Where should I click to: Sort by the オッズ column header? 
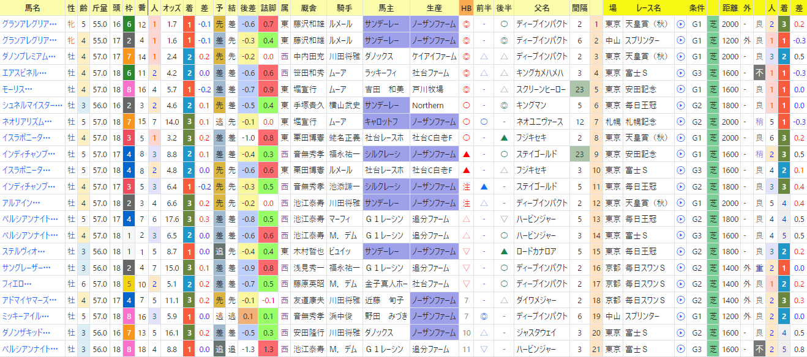pyautogui.click(x=171, y=8)
